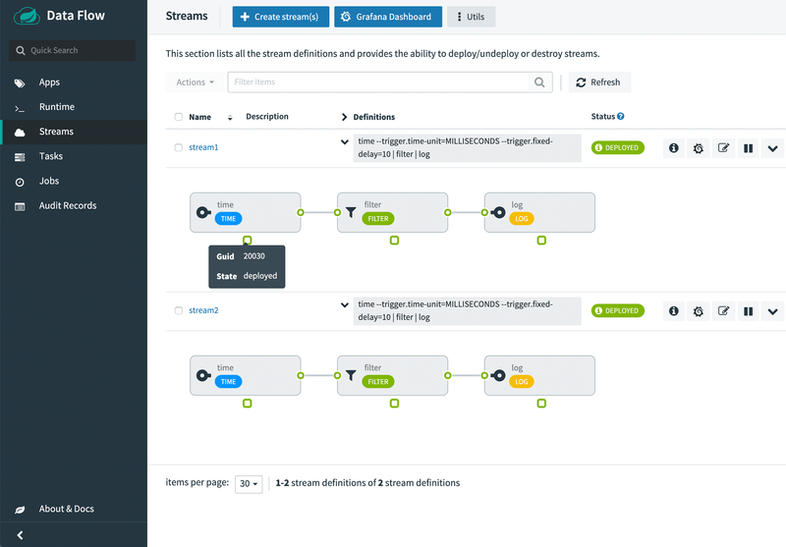Go to Apps in sidebar
Viewport: 786px width, 547px height.
(49, 82)
